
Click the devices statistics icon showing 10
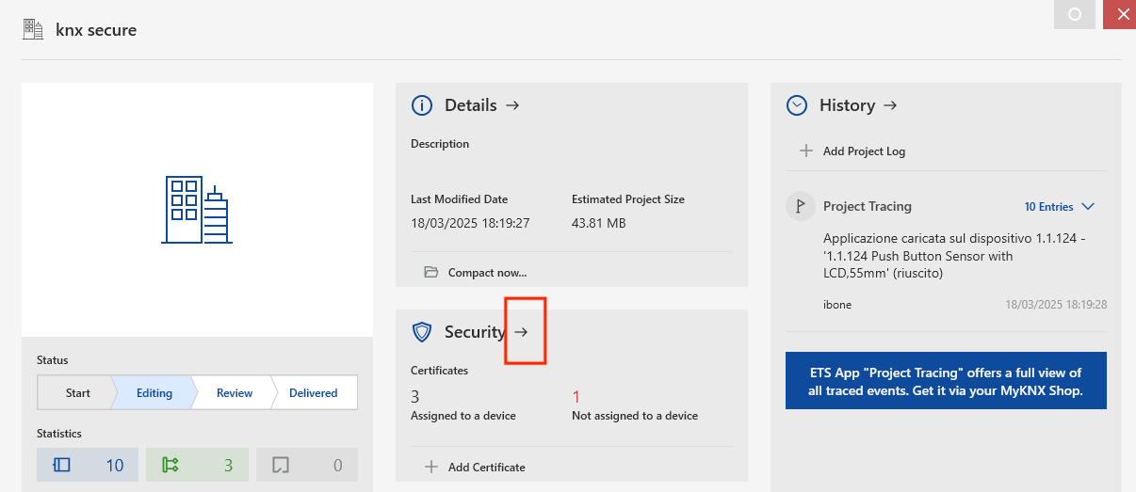point(62,465)
